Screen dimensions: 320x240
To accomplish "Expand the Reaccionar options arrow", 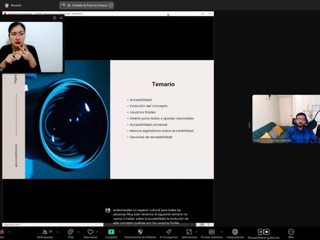I will click(97, 232).
